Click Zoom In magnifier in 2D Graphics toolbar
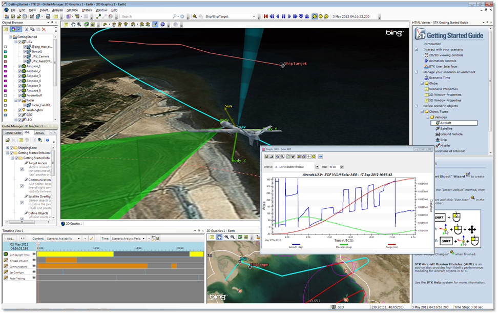Viewport: 498px width, 314px height. [x=226, y=237]
